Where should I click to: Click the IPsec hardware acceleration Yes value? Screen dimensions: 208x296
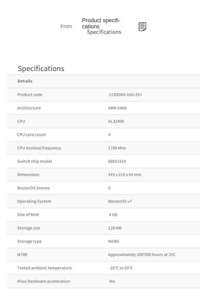coord(112,281)
